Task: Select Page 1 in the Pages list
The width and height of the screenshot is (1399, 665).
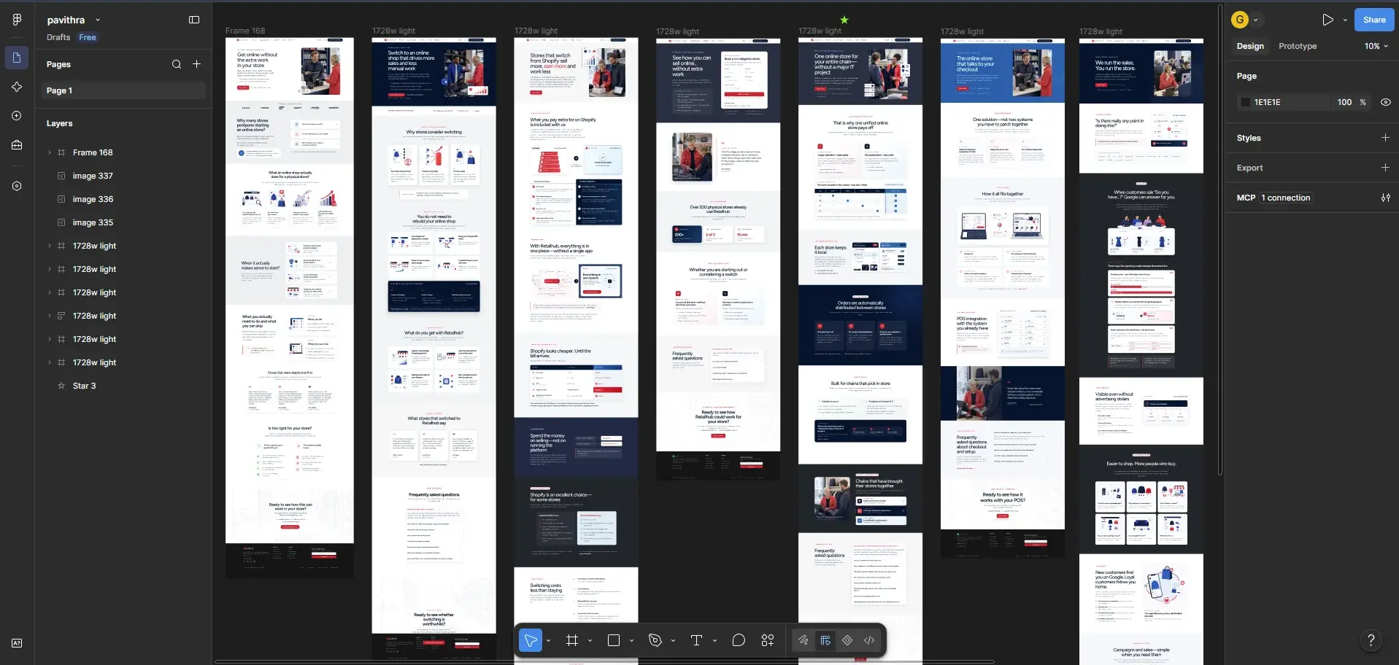Action: point(123,90)
